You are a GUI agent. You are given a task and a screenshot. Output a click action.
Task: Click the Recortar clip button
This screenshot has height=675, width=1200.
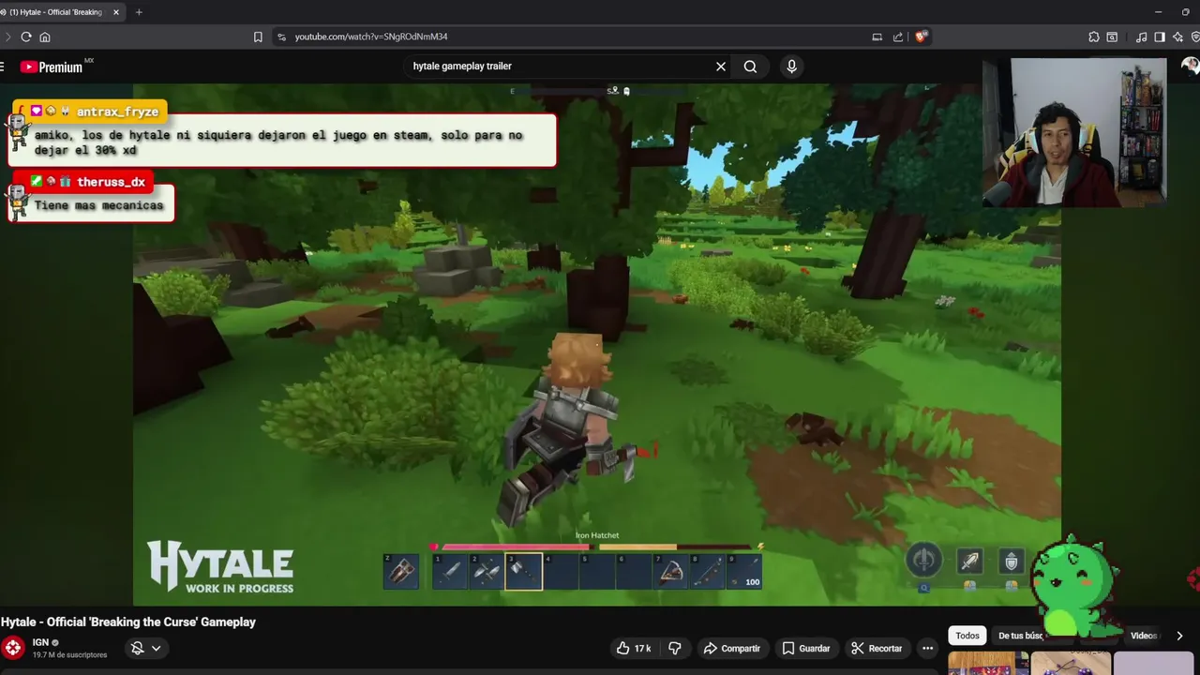(877, 648)
